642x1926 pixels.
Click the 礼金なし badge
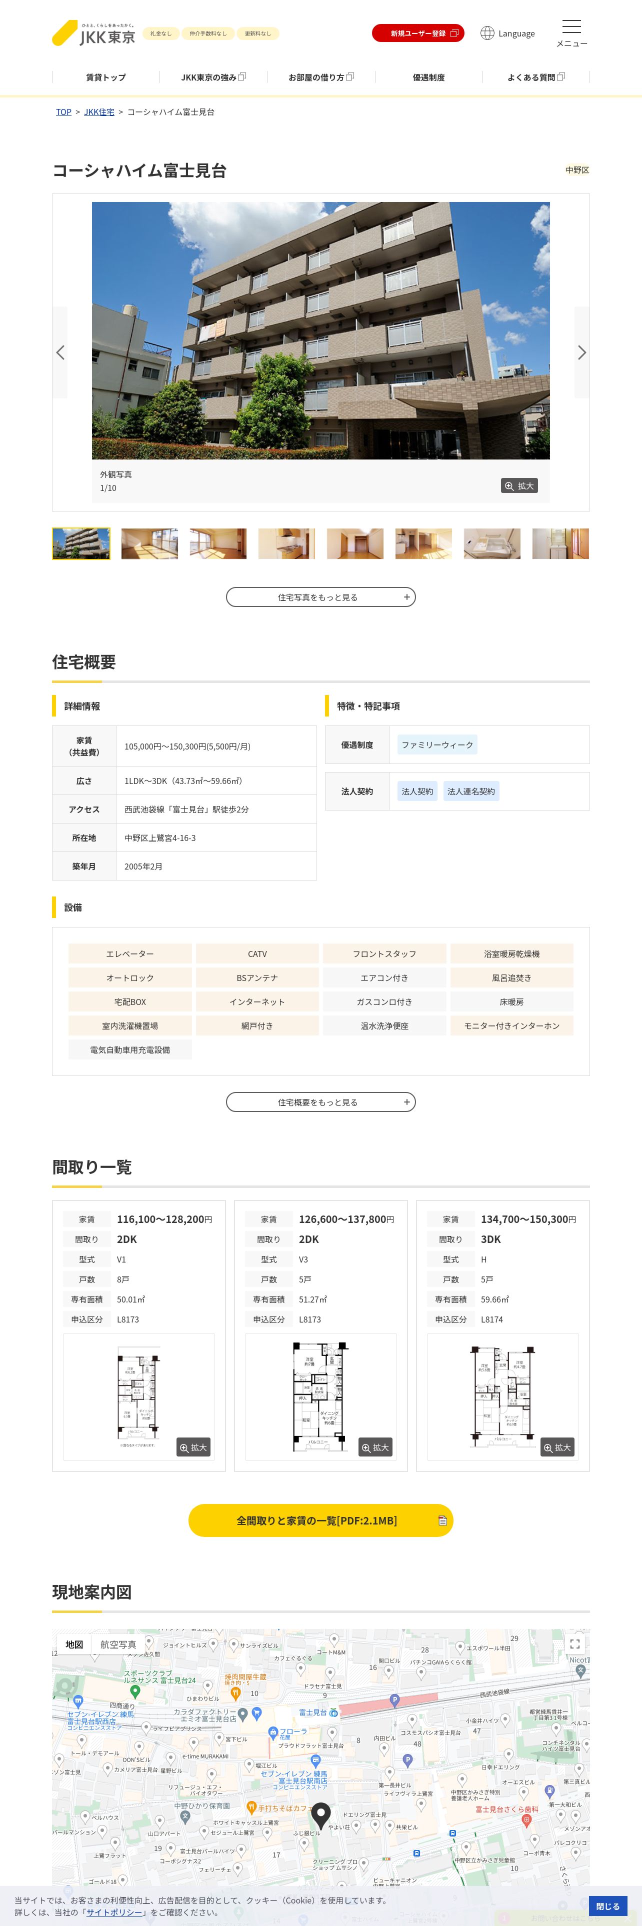[x=160, y=33]
